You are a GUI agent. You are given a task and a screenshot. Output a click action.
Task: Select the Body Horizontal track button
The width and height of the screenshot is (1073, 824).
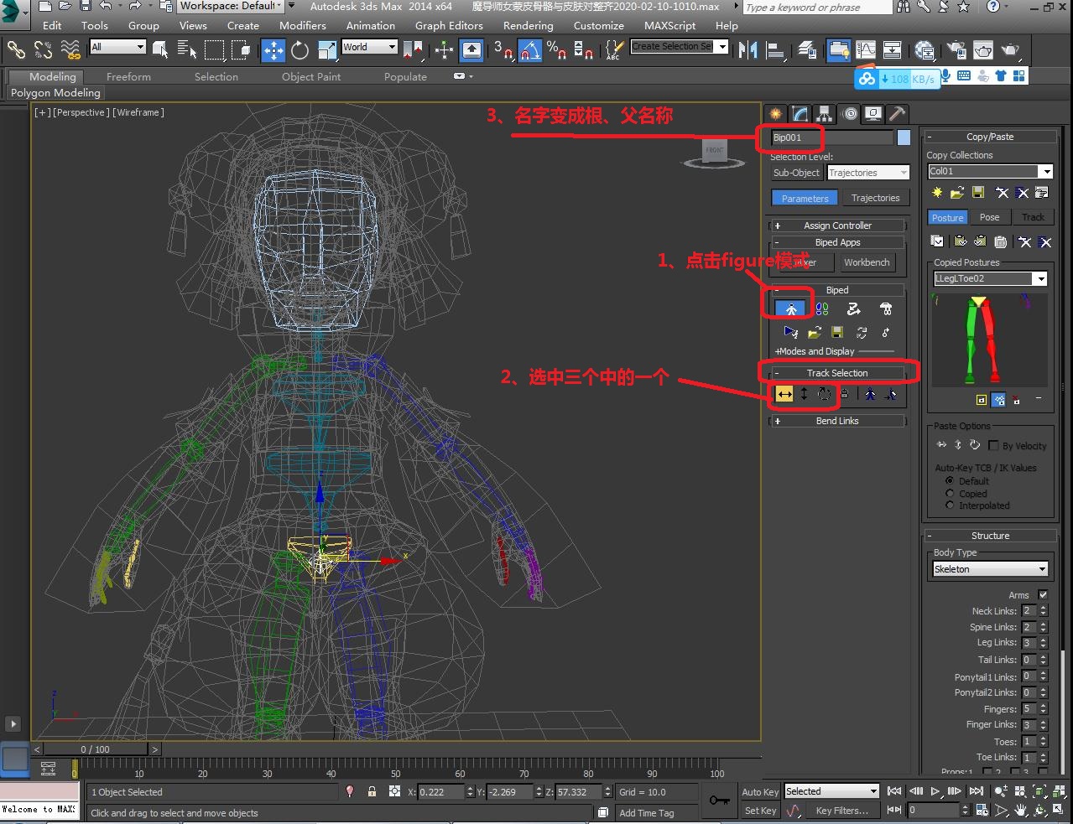[x=784, y=394]
